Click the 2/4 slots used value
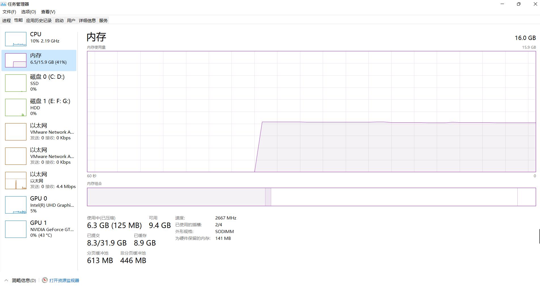 click(x=219, y=225)
